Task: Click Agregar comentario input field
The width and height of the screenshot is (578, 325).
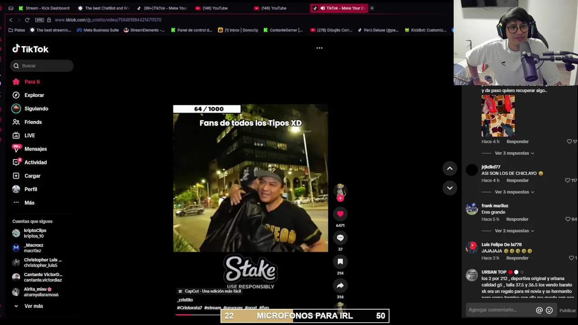Action: click(x=500, y=310)
